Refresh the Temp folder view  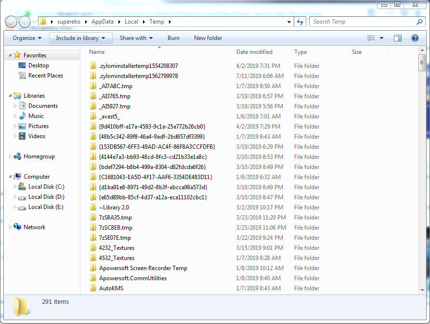[299, 22]
